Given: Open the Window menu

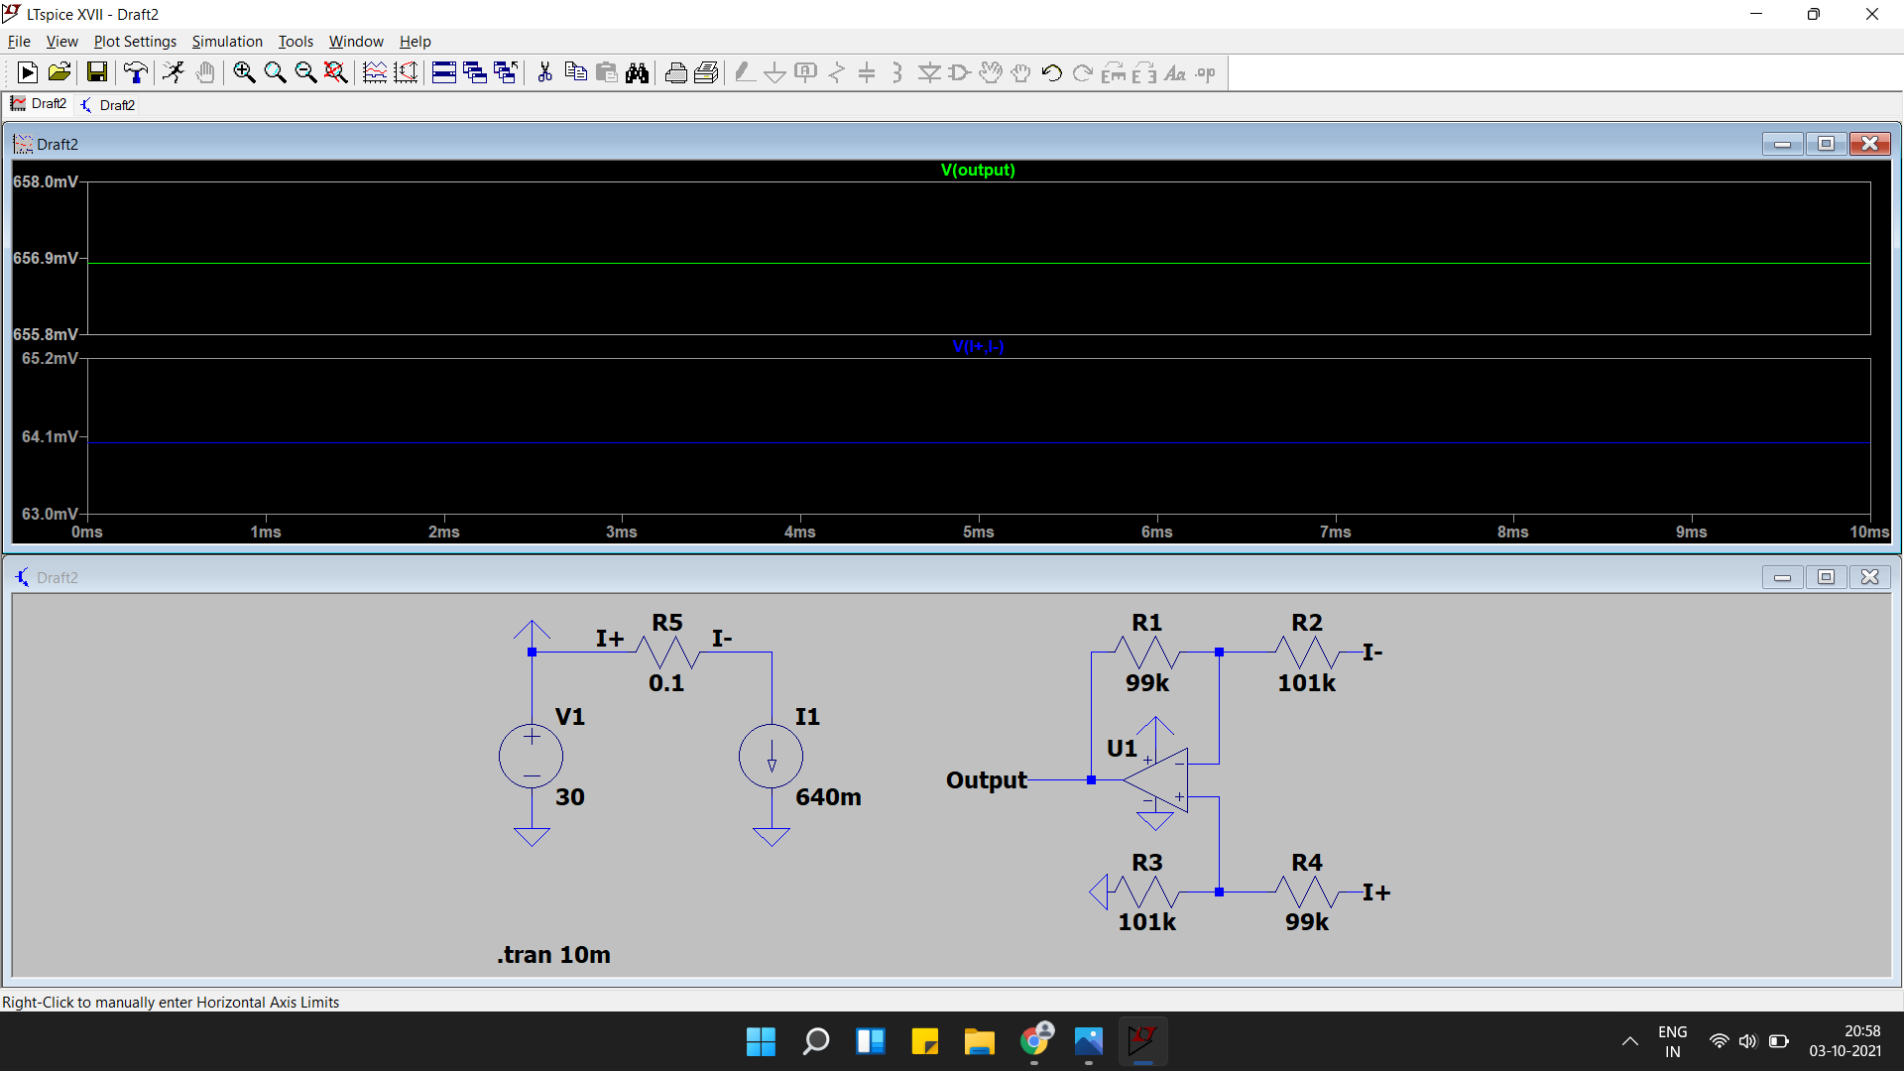Looking at the screenshot, I should click(x=356, y=42).
